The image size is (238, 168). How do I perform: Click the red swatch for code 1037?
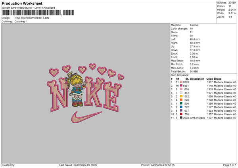pyautogui.click(x=181, y=114)
